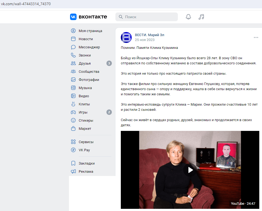The height and width of the screenshot is (211, 262).
Task: Click the VK Pay ruble icon
Action: [x=73, y=150]
